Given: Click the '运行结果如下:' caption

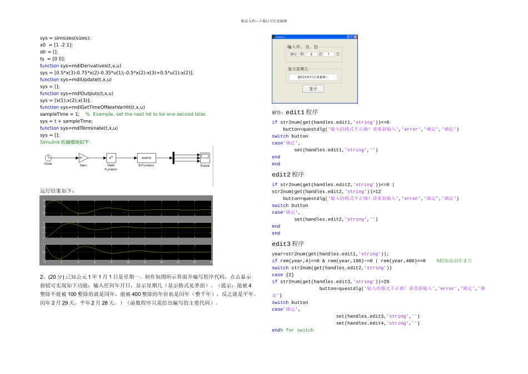Looking at the screenshot, I should click(57, 191).
